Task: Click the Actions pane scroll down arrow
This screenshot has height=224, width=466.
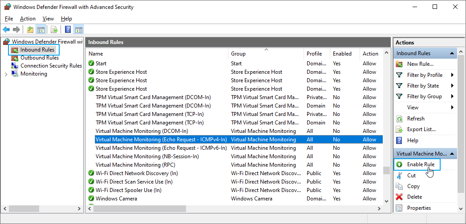Action: (x=461, y=209)
